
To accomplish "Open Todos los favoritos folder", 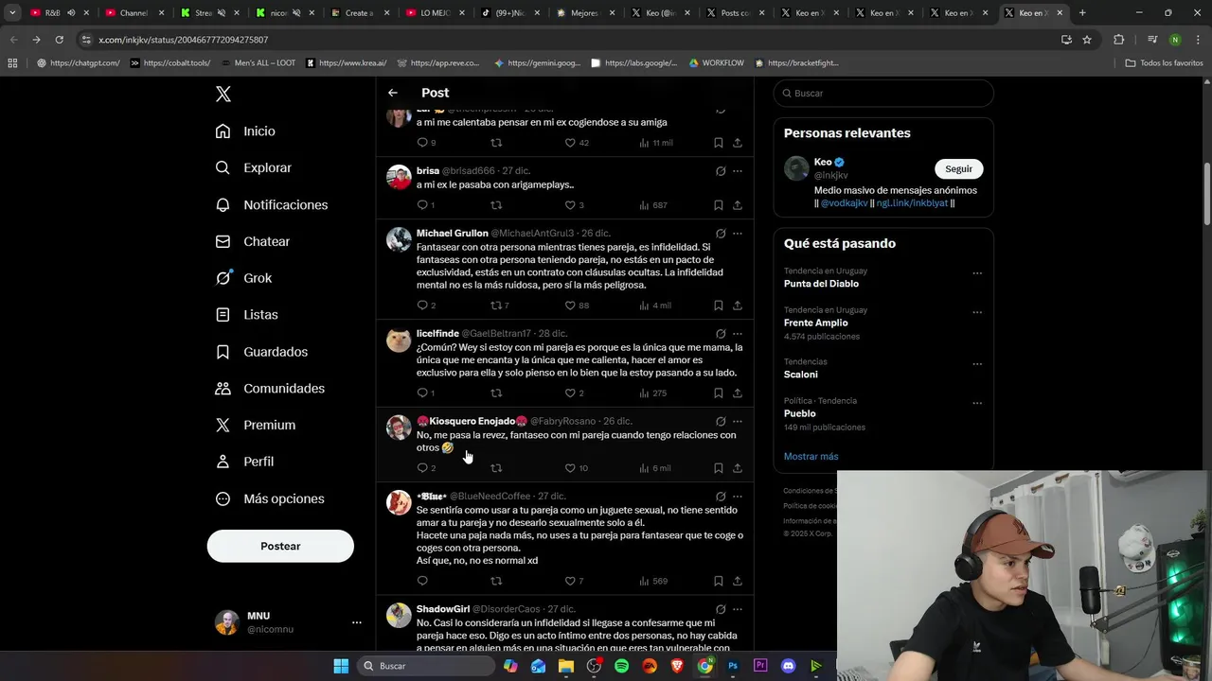I will tap(1164, 63).
